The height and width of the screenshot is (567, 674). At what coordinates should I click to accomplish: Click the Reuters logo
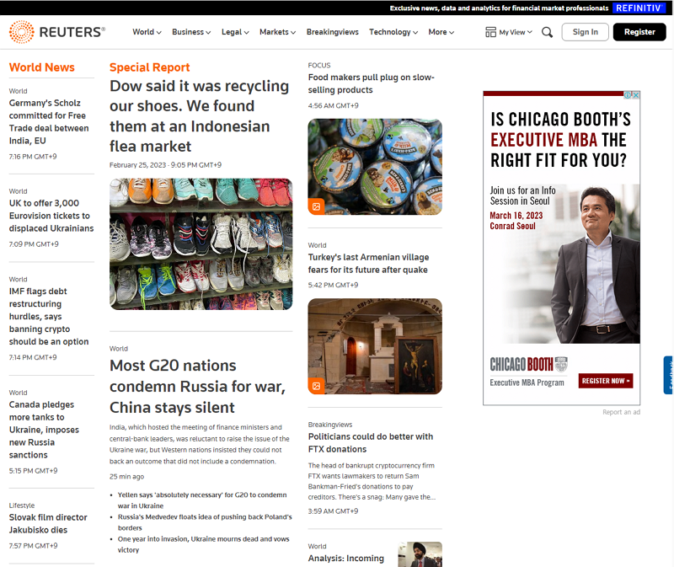click(57, 32)
